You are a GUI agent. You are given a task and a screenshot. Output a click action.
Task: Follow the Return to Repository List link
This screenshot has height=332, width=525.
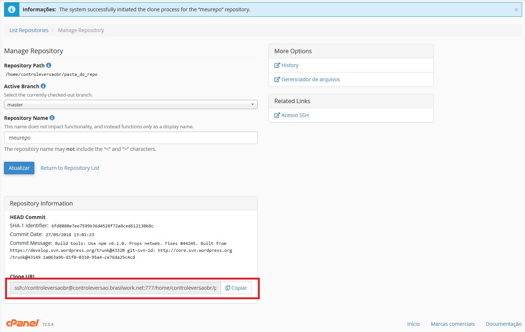coord(70,168)
